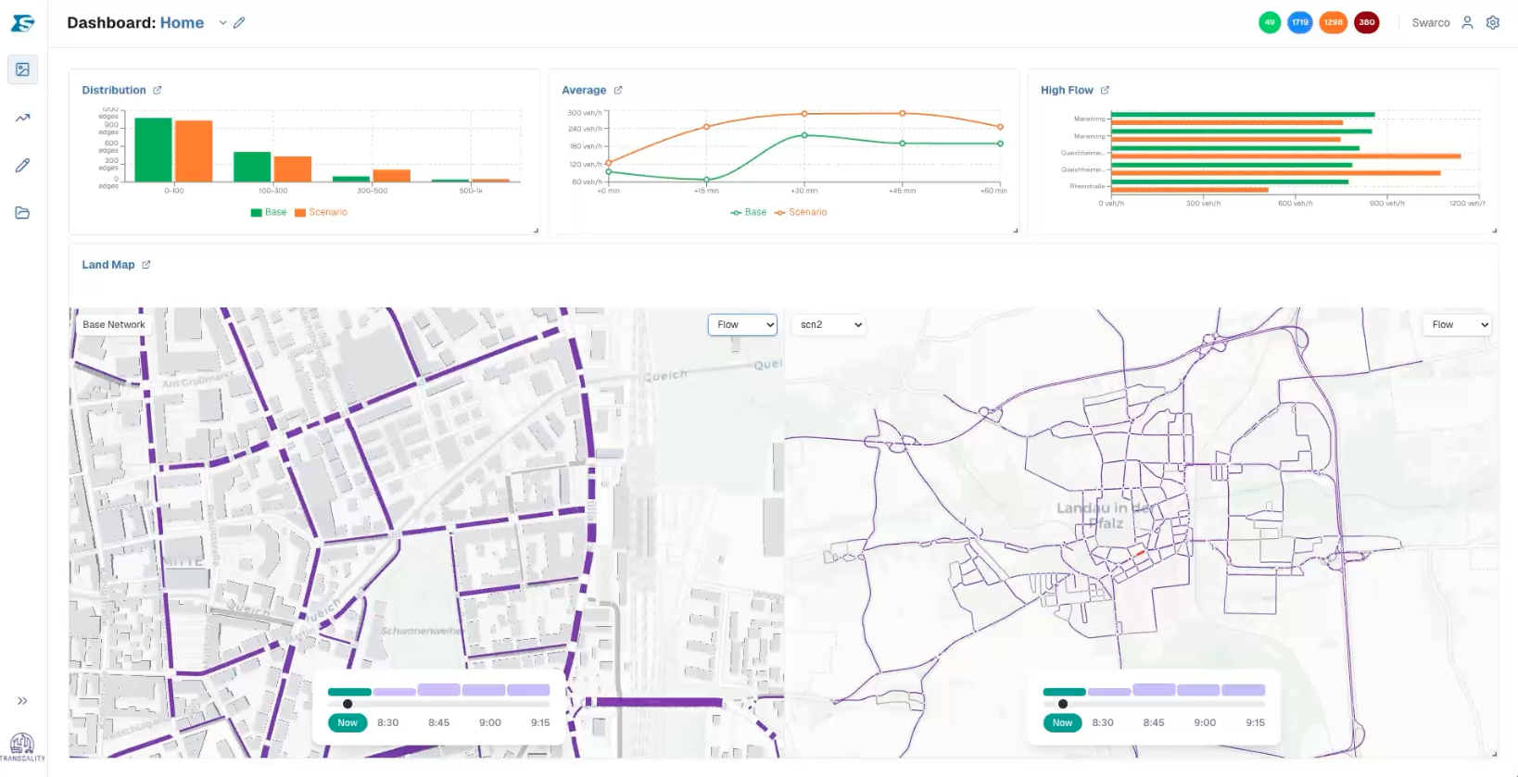Click the green Base bar for 0-100
This screenshot has width=1518, height=777.
point(153,150)
